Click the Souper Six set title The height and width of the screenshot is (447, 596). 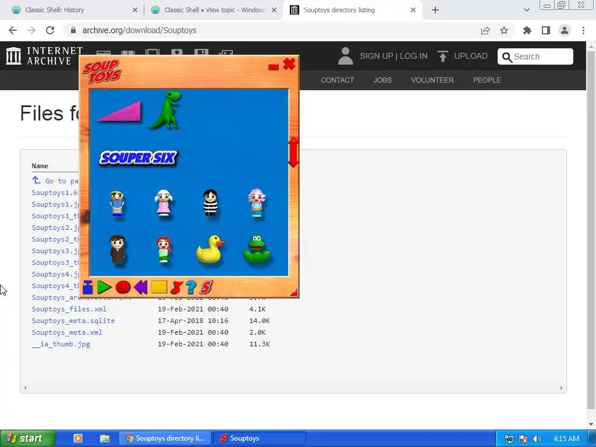coord(139,158)
